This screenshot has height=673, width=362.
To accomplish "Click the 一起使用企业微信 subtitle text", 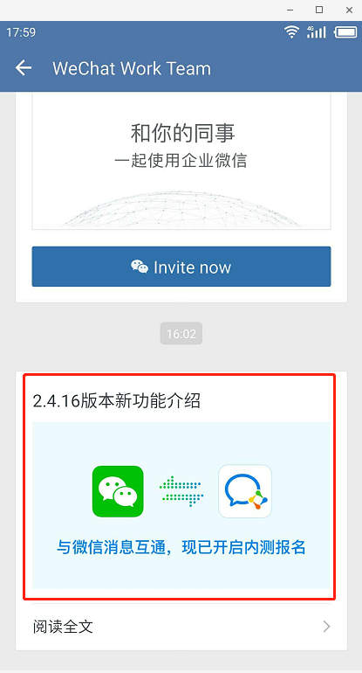I will point(181,161).
